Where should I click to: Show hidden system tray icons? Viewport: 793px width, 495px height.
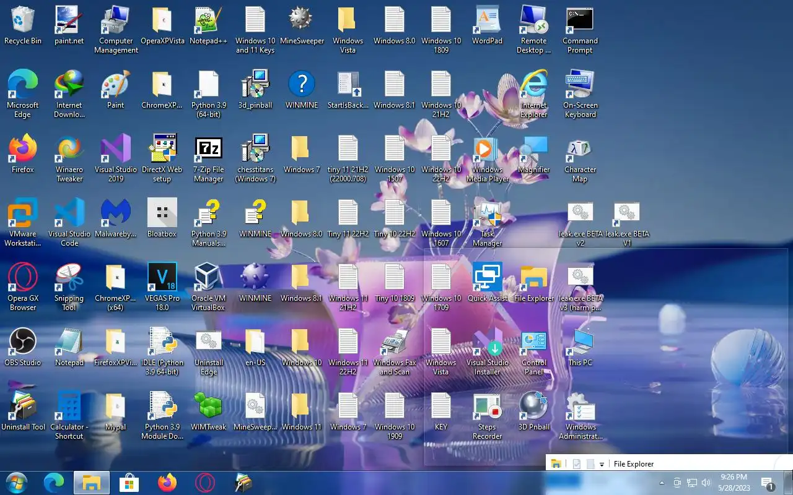tap(662, 483)
